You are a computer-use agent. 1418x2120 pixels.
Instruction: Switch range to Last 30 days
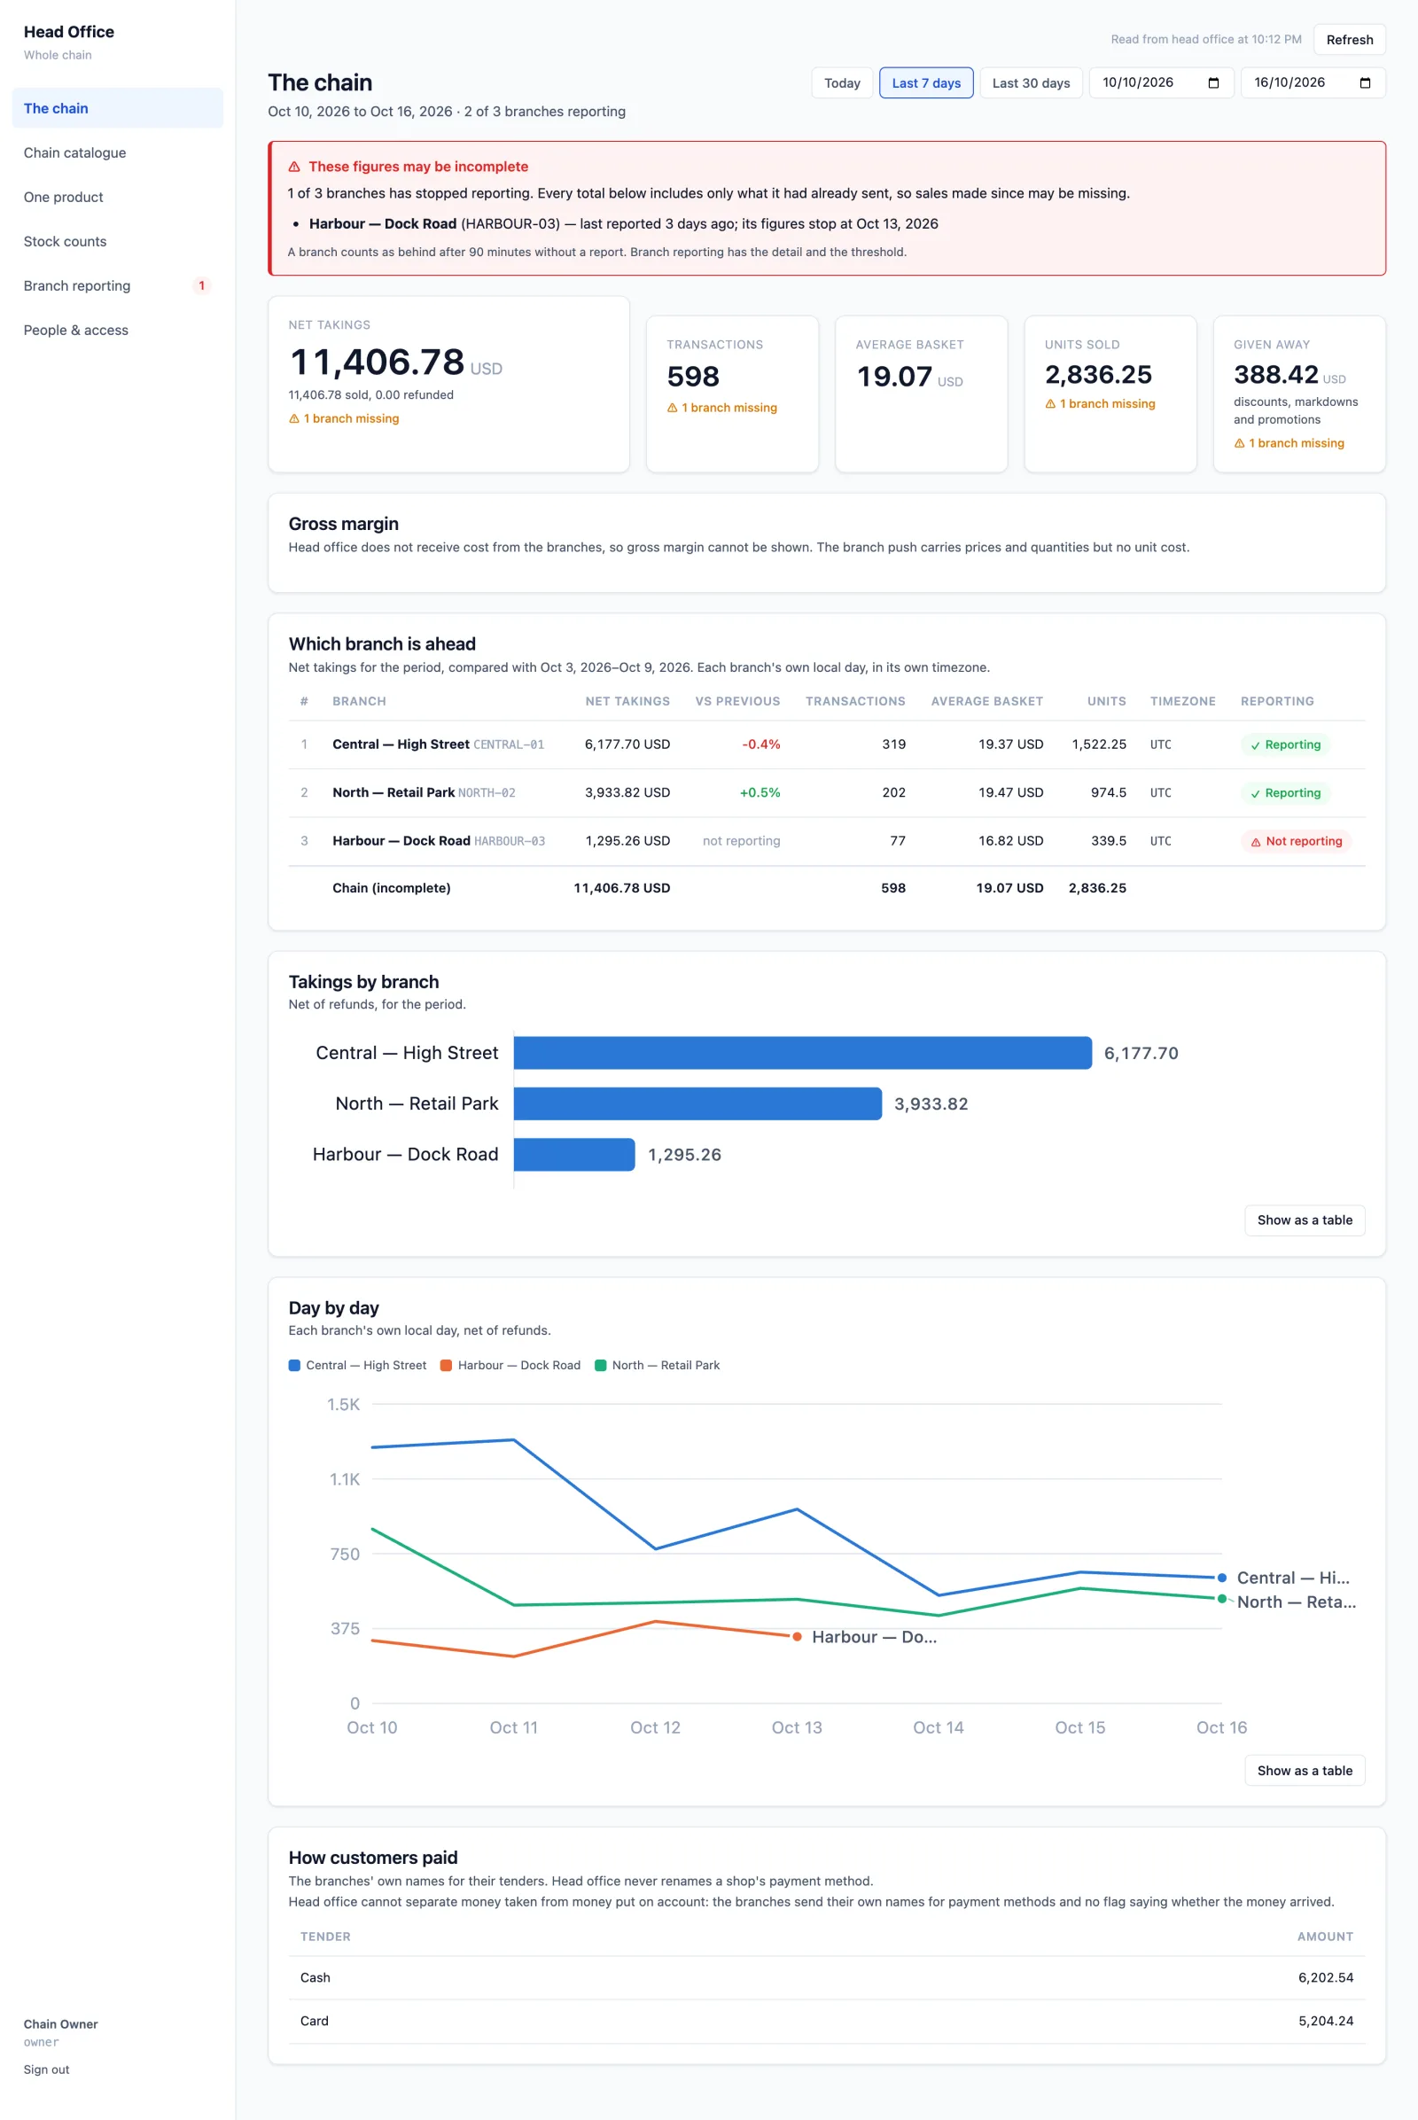tap(1031, 83)
